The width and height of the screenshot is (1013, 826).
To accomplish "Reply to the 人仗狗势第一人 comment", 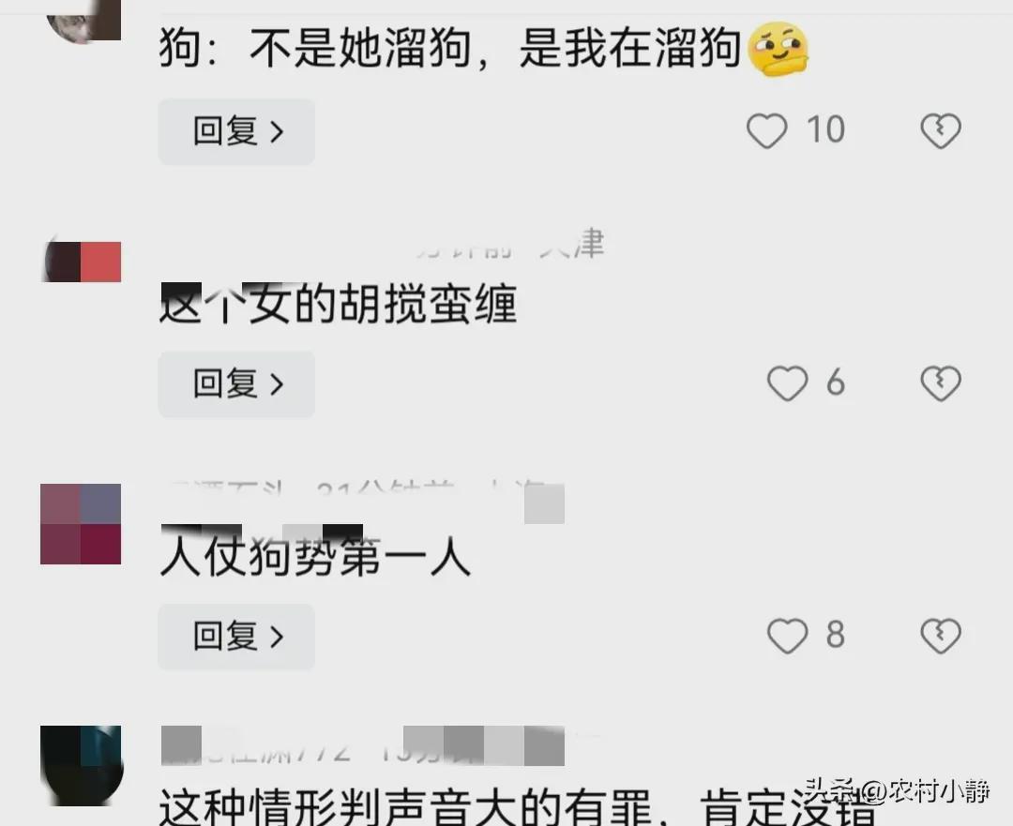I will 236,636.
